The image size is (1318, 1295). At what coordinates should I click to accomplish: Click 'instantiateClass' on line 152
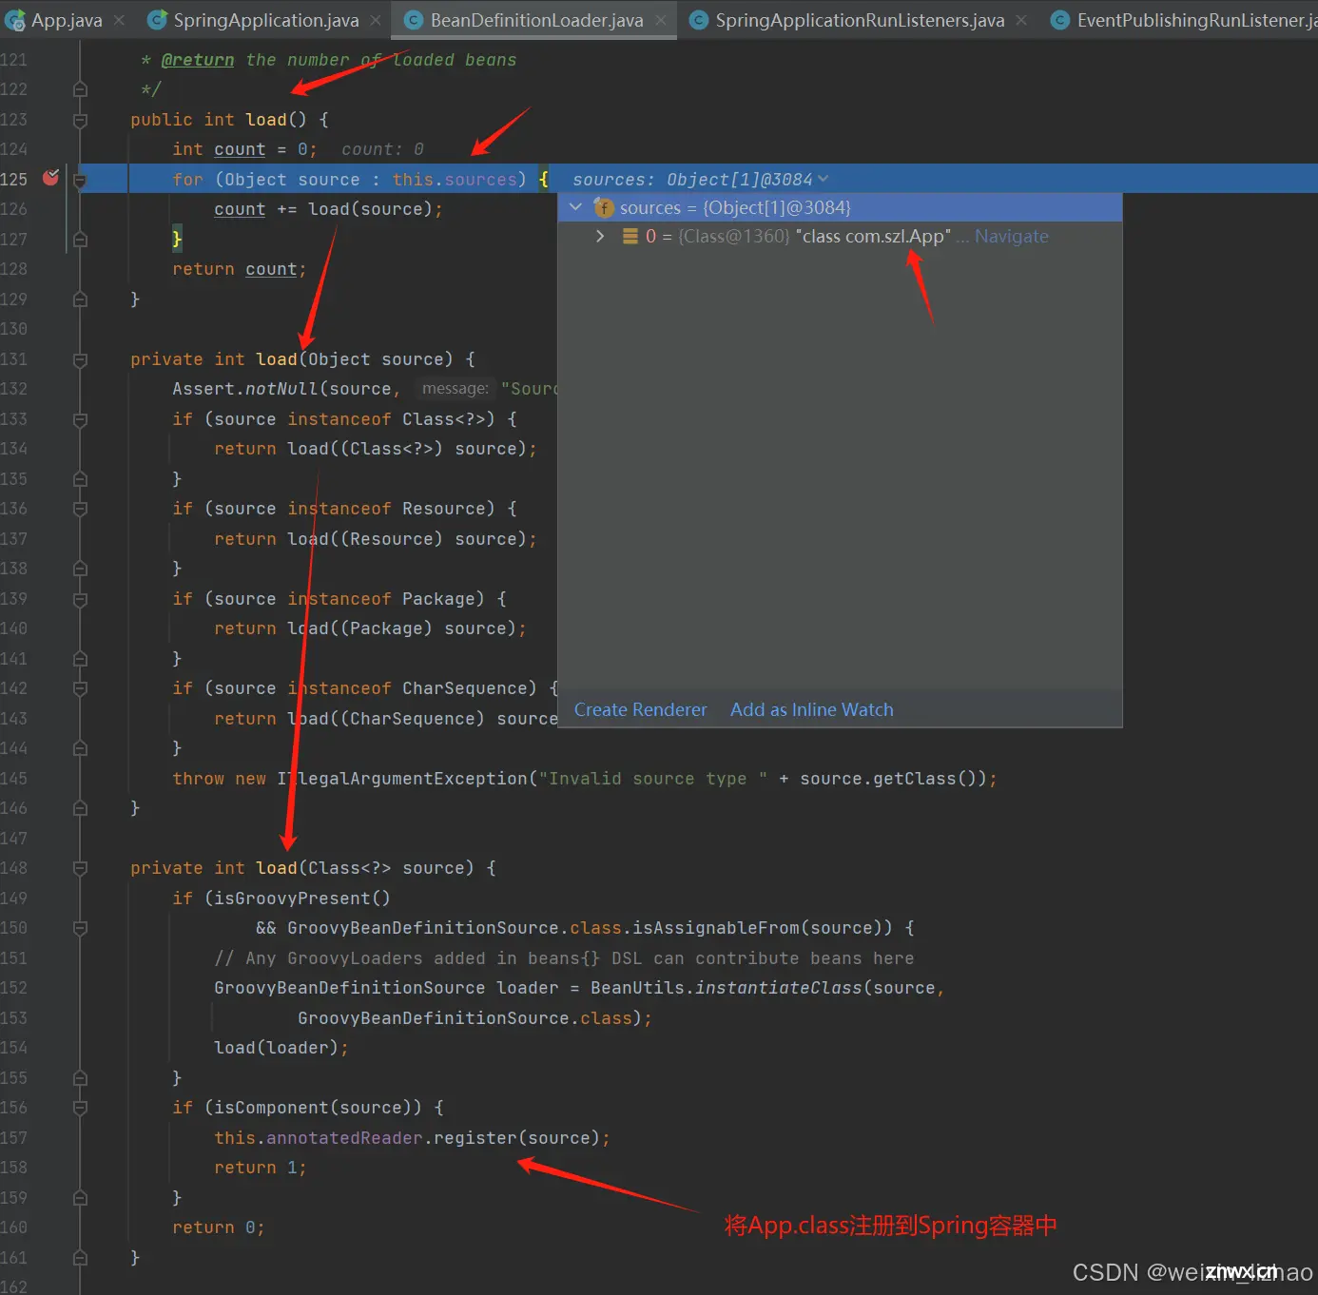tap(779, 987)
